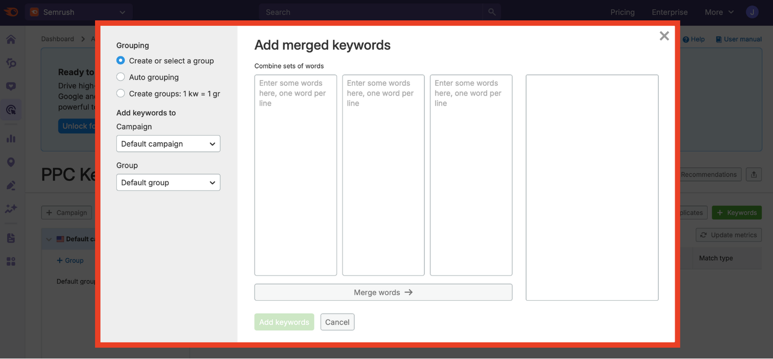Open the pencil writing sidebar icon

pos(11,185)
